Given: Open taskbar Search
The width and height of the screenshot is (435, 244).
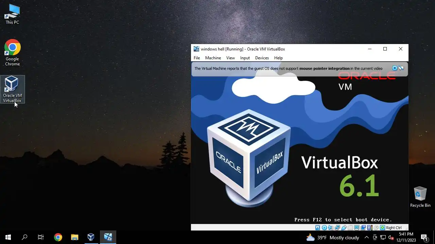Looking at the screenshot, I should point(24,238).
